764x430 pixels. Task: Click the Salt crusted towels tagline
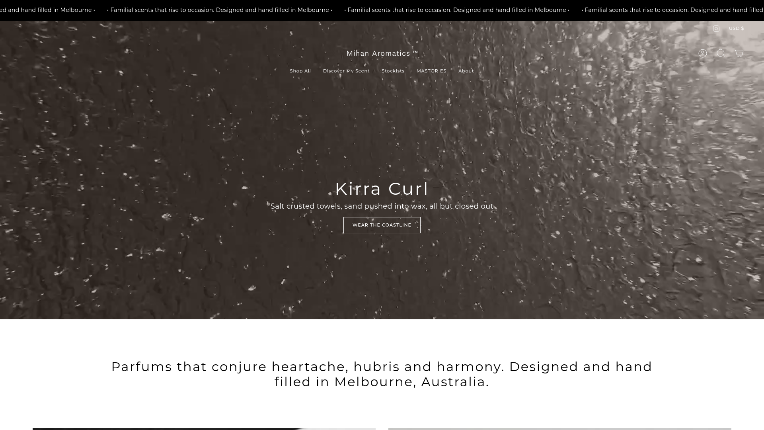(382, 206)
